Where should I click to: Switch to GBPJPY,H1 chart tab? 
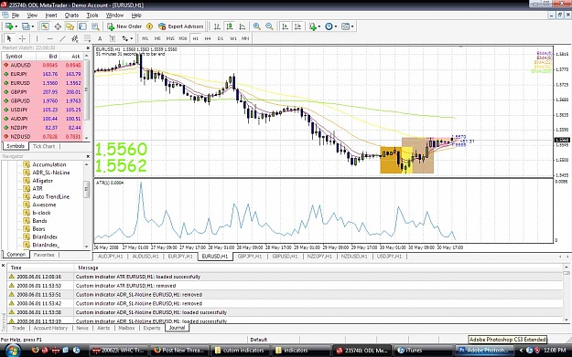[x=250, y=257]
